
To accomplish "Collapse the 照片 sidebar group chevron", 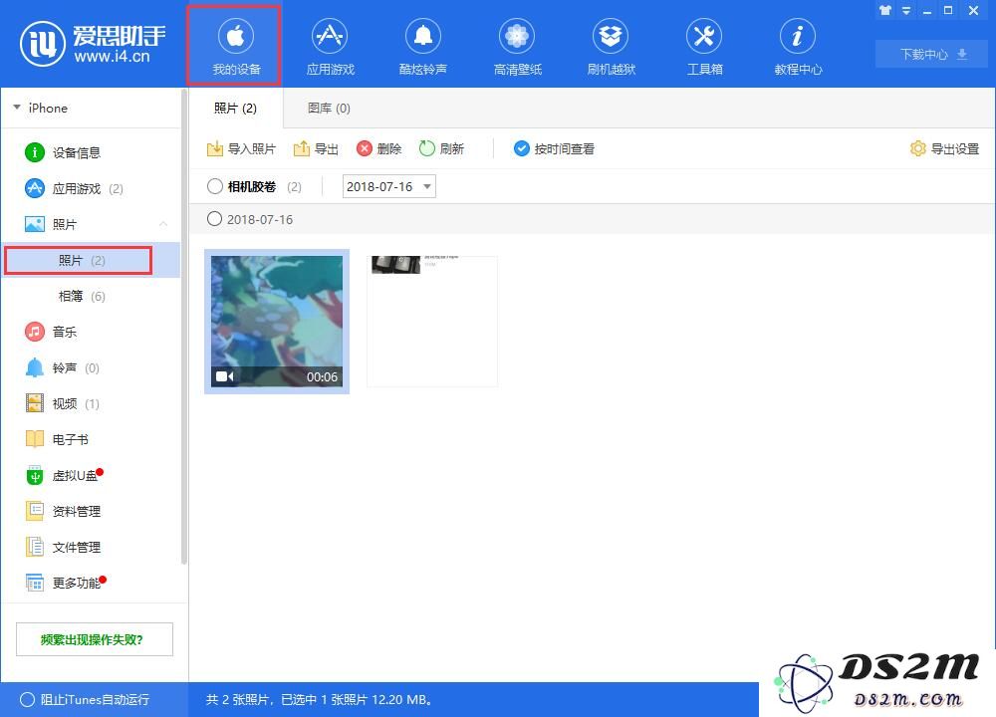I will (x=163, y=224).
